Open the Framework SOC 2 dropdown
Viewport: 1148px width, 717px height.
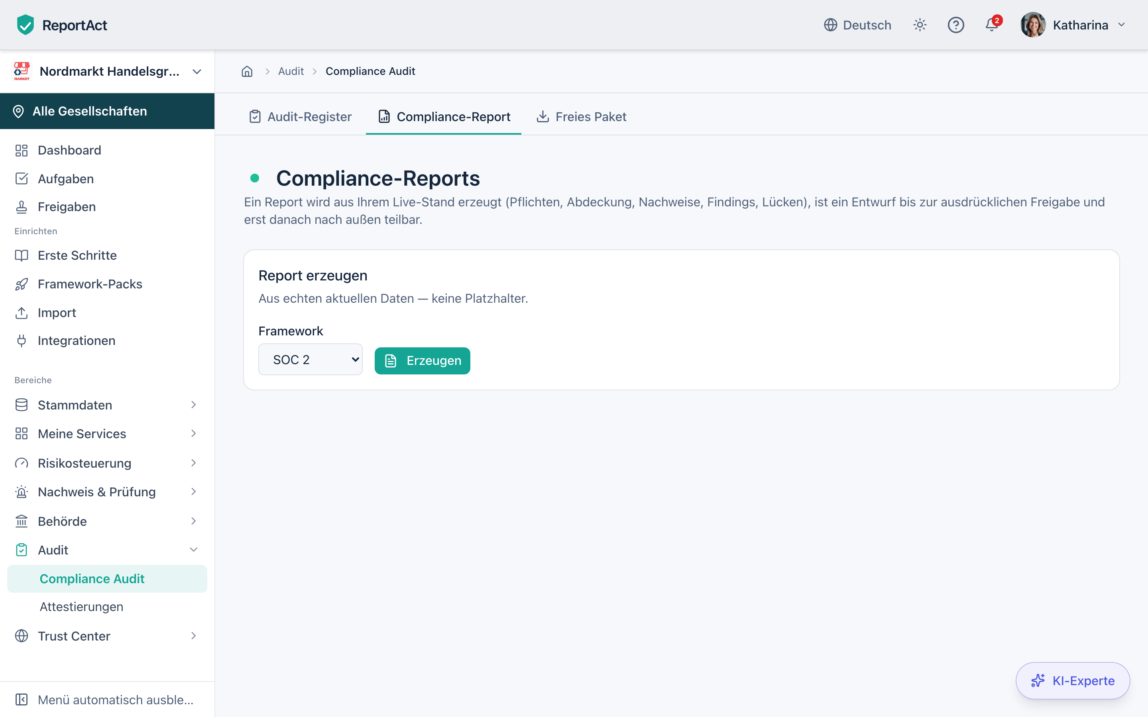310,359
